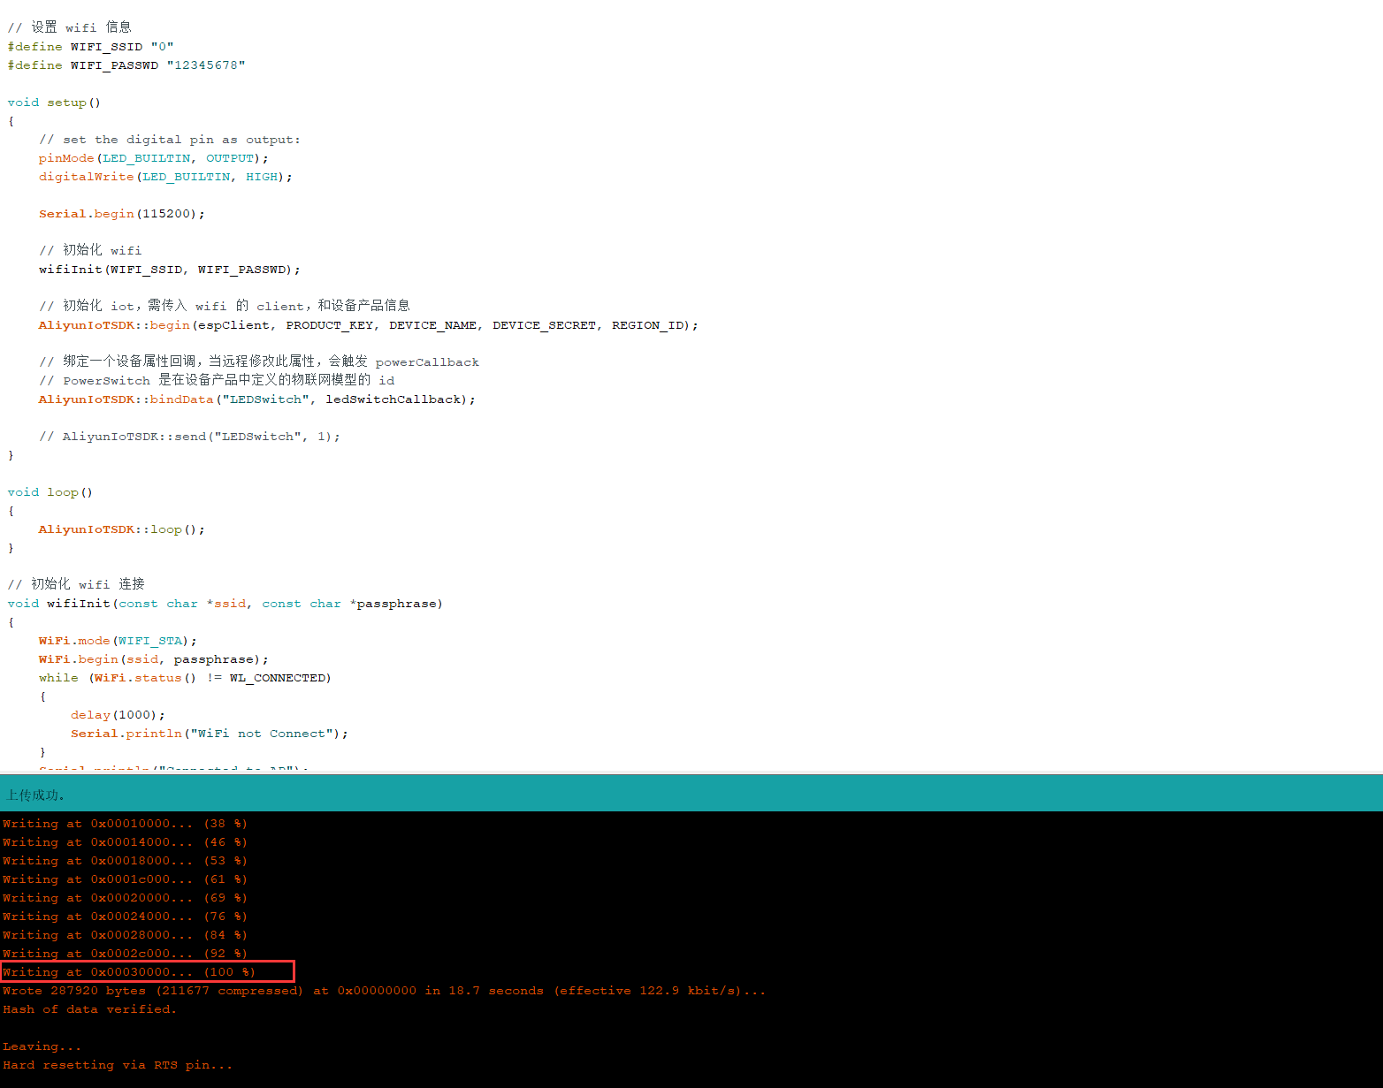Image resolution: width=1383 pixels, height=1088 pixels.
Task: Click the Serial.begin(115200) line
Action: tap(122, 214)
